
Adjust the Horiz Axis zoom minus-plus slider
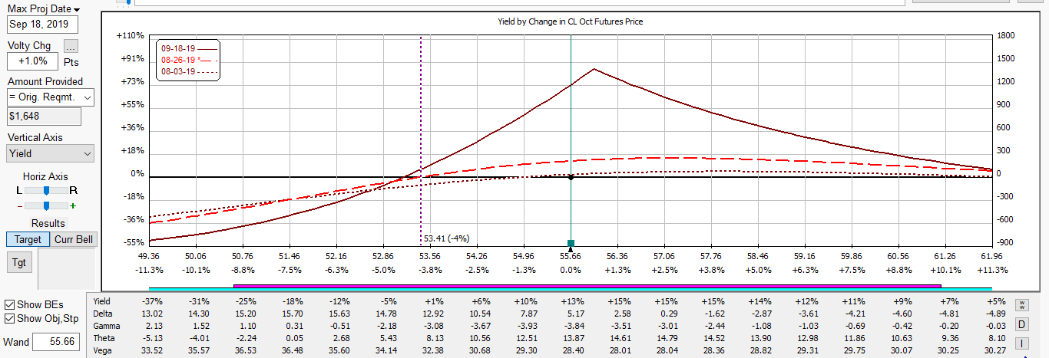click(47, 205)
